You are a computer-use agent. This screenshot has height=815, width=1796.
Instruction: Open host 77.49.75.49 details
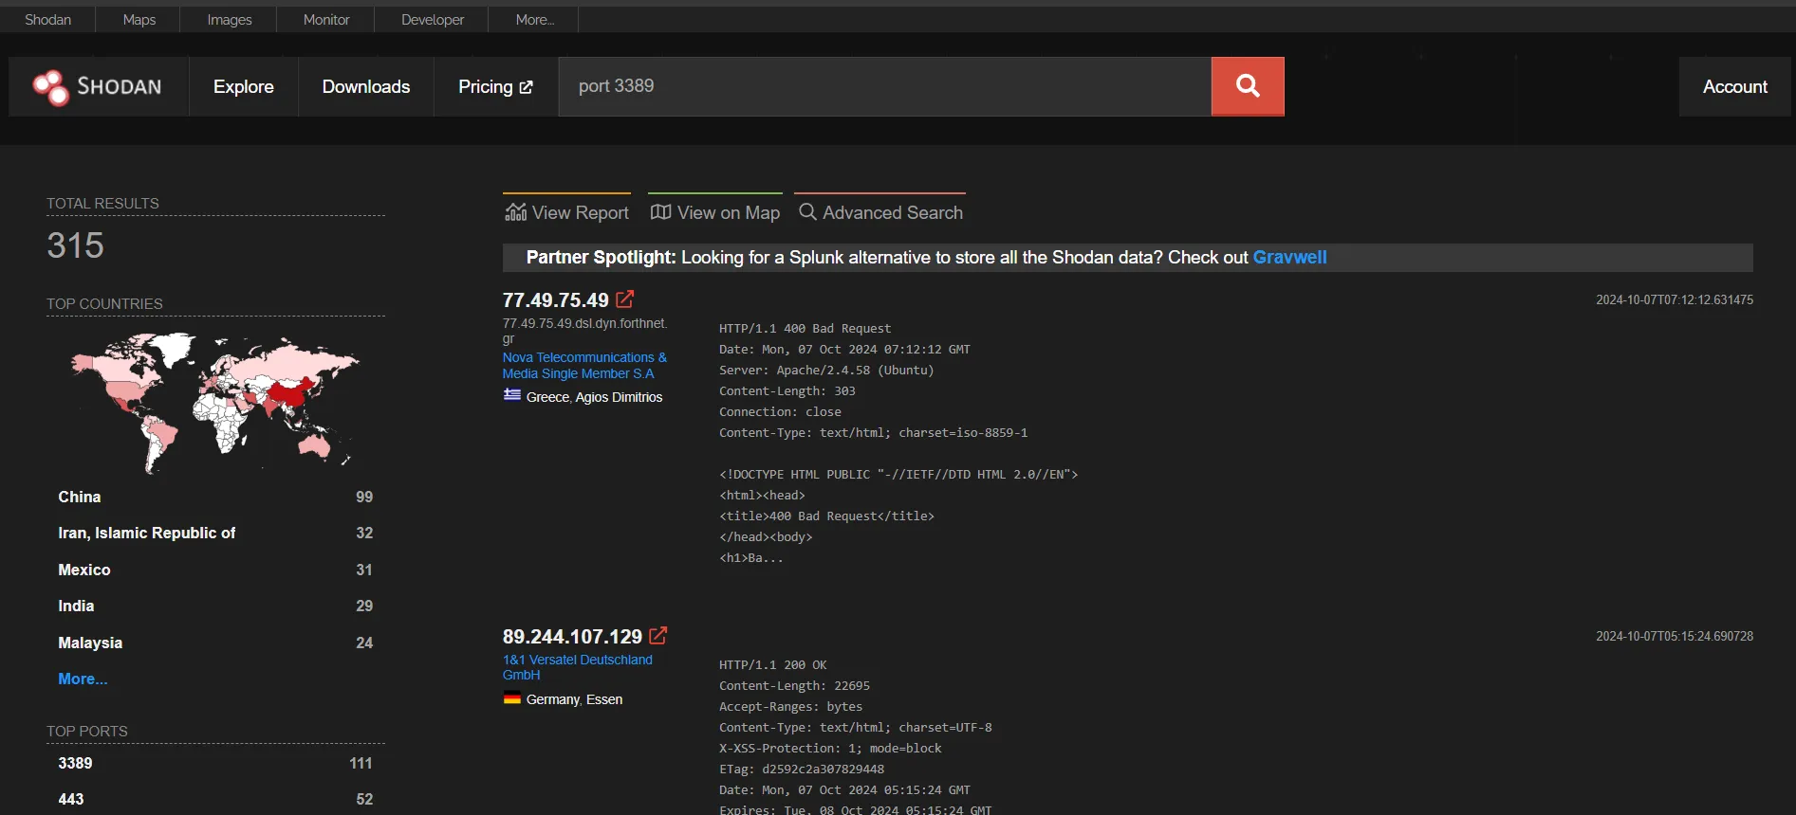click(x=555, y=299)
